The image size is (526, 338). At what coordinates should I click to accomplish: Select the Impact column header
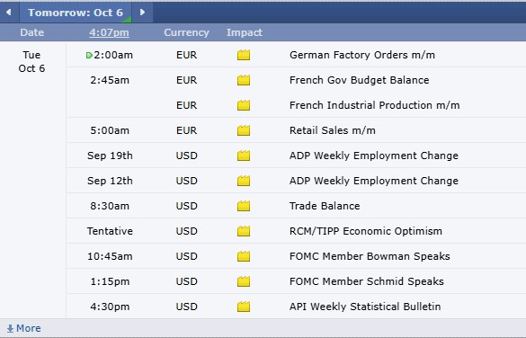(x=245, y=32)
